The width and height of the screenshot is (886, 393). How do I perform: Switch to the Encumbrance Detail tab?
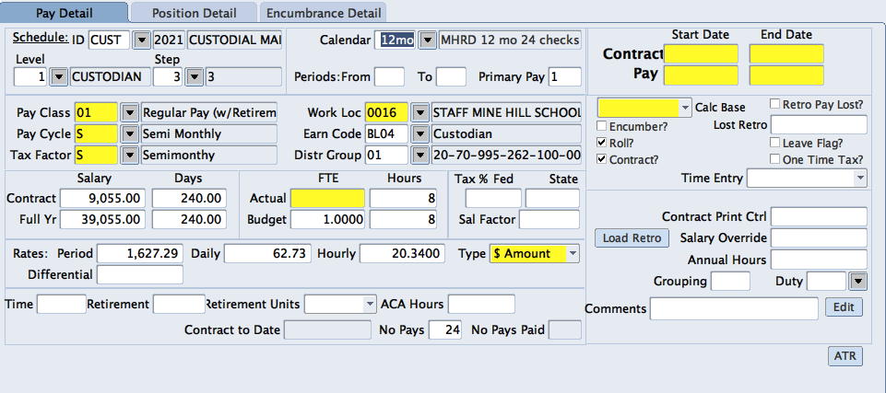(x=323, y=13)
